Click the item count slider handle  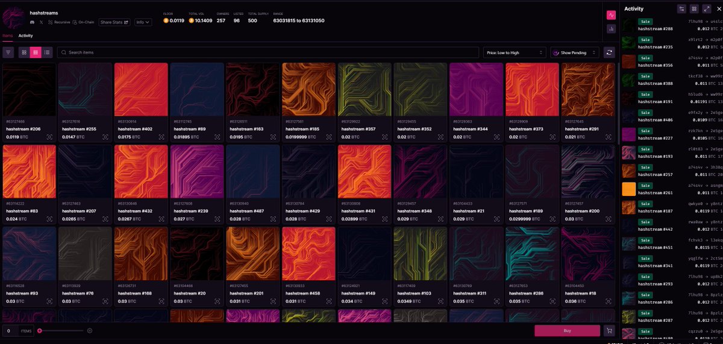tap(40, 330)
